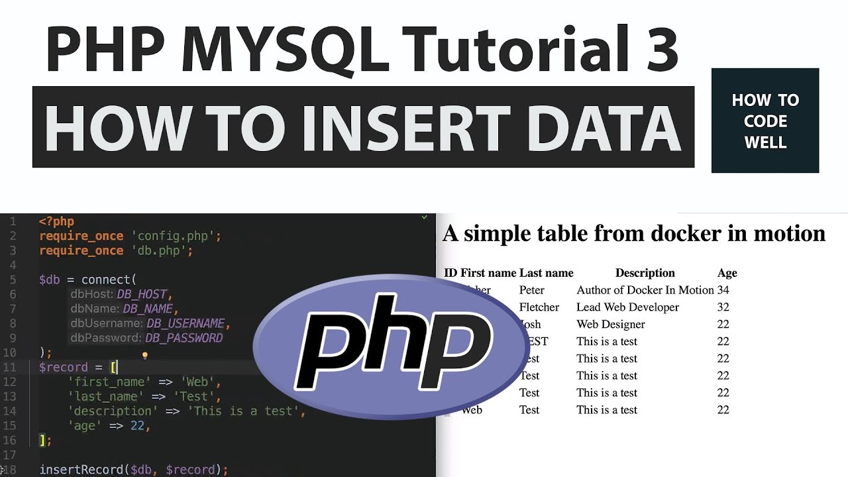Click the 'age' => 22 line in the code

click(109, 426)
